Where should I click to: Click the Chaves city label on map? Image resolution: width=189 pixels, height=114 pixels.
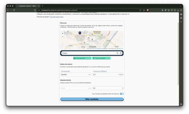[x=92, y=47]
